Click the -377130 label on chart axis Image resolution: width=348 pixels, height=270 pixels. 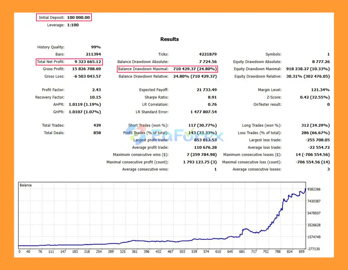[314, 249]
